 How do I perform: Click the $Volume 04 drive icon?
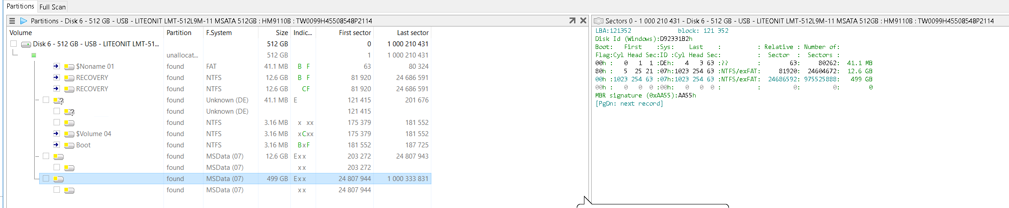[69, 134]
